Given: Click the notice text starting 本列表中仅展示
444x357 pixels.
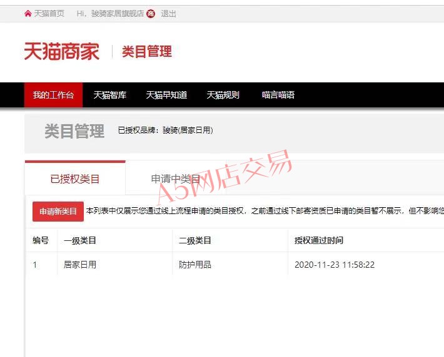Looking at the screenshot, I should pos(265,211).
